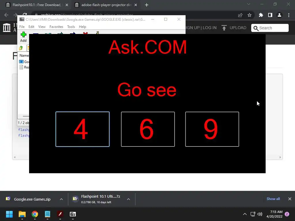Open the Notepad taskbar icon
The width and height of the screenshot is (295, 221).
pos(48,214)
